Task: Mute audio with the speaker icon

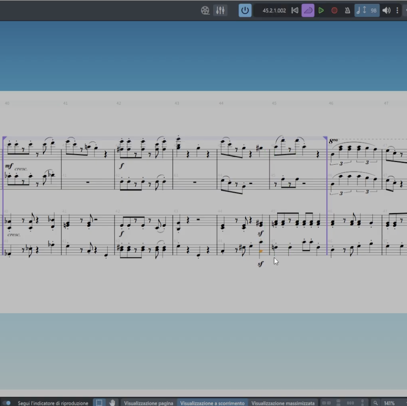Action: (x=387, y=10)
